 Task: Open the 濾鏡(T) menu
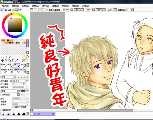coord(55,6)
